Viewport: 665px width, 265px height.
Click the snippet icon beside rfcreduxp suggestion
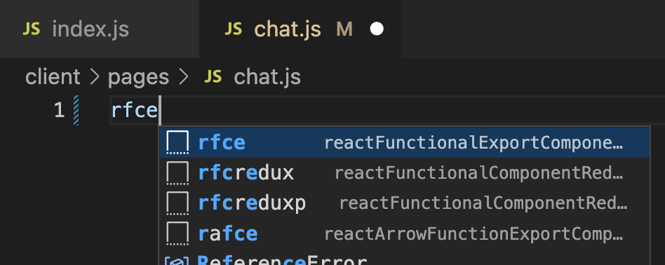[x=177, y=203]
